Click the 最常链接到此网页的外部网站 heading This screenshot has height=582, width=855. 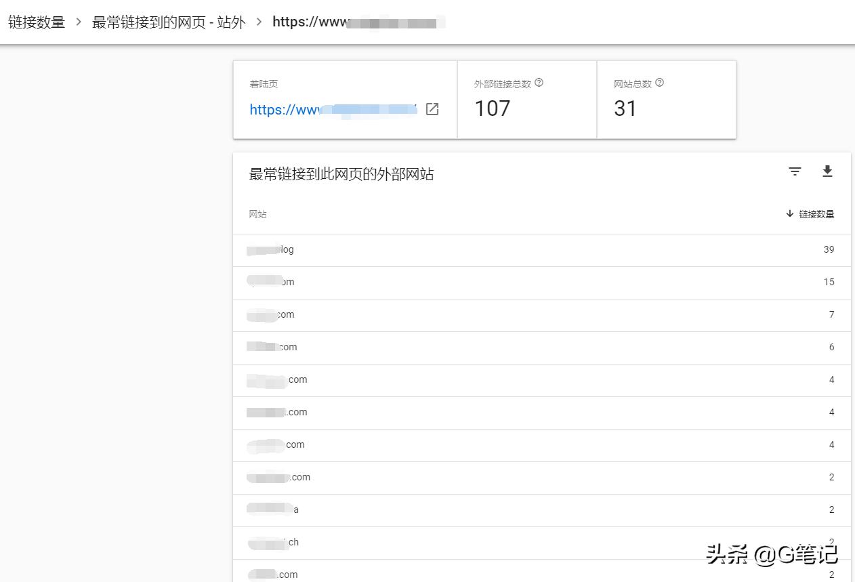(x=341, y=175)
